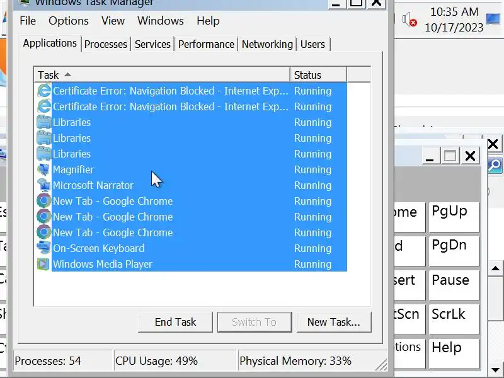Viewport: 504px width, 378px height.
Task: Switch to the Processes tab
Action: [105, 44]
